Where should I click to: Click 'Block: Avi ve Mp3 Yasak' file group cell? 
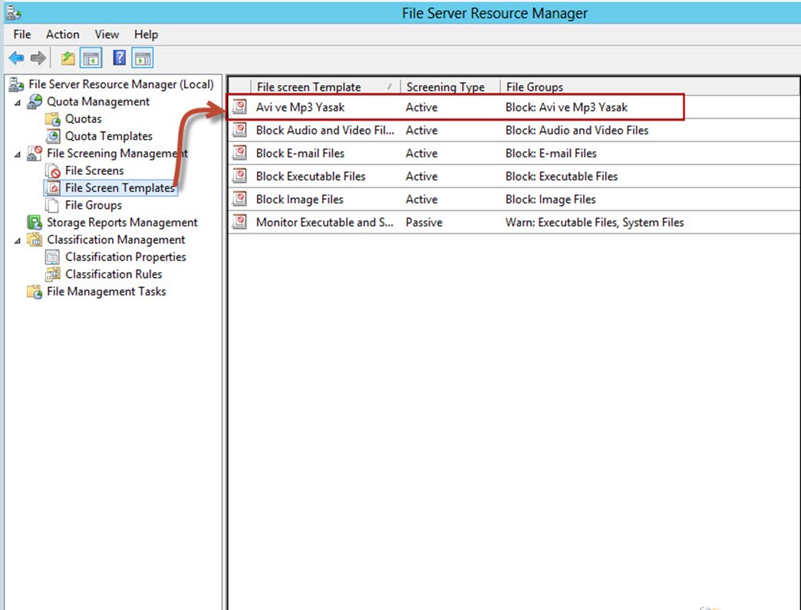[566, 107]
